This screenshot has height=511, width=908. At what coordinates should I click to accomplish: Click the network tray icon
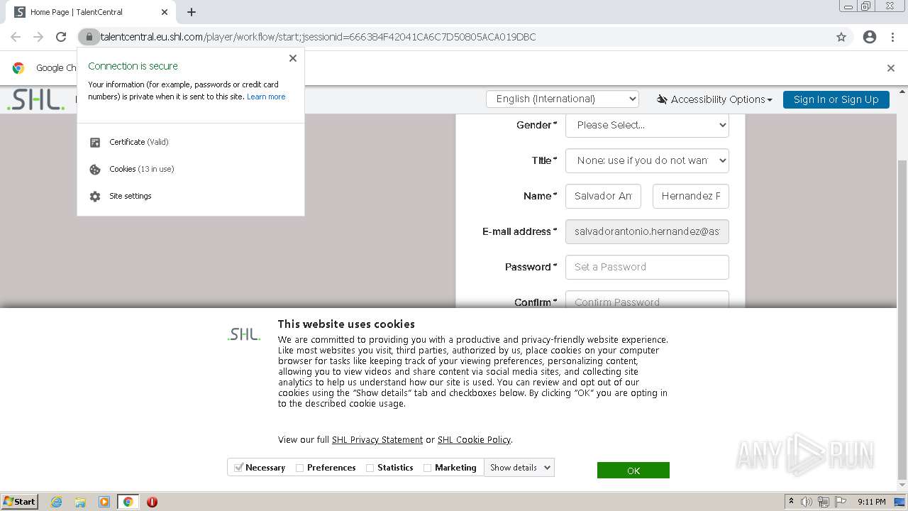pos(824,502)
